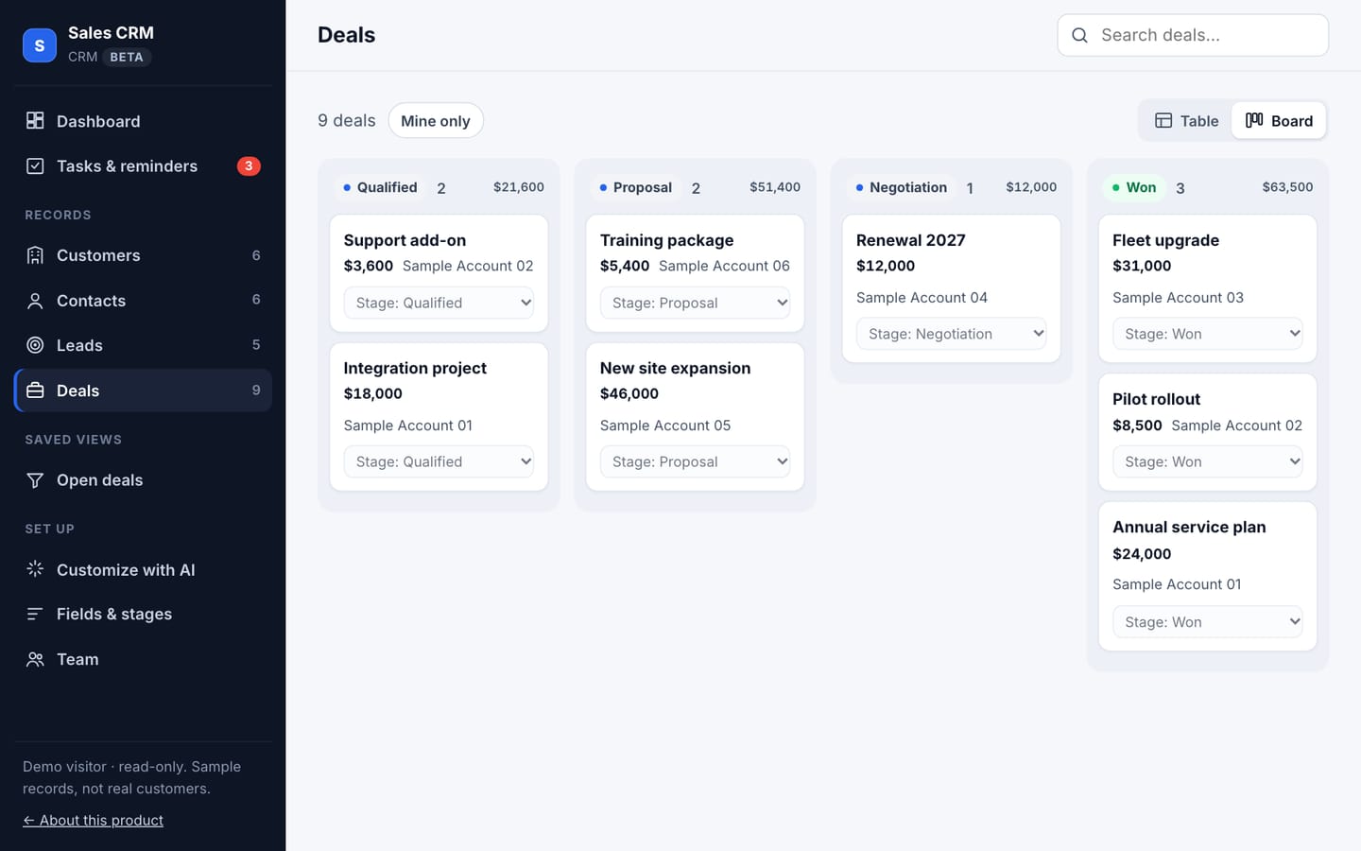The image size is (1361, 851).
Task: Click the $46,000 deal amount
Action: click(x=629, y=393)
